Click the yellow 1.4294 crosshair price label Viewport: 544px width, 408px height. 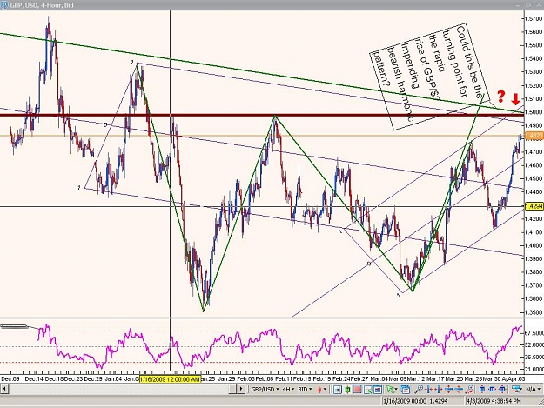point(534,206)
